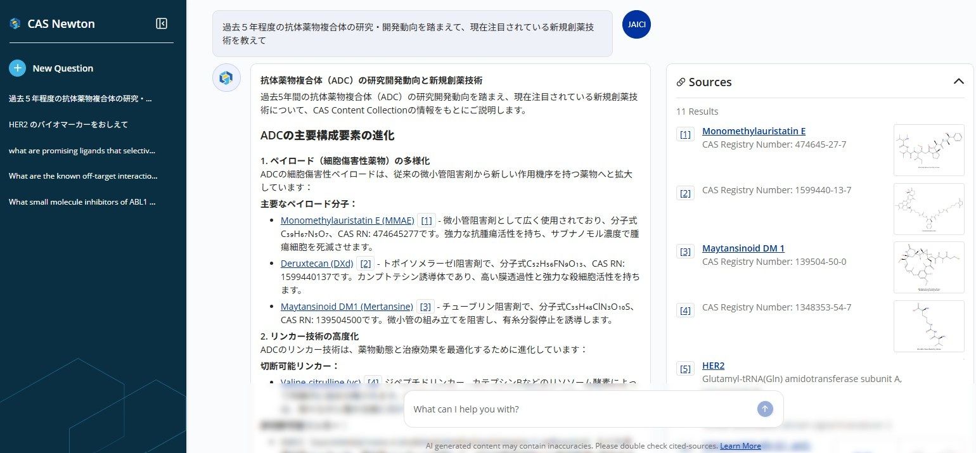Click the structure thumbnail for source [4]
Viewport: 976px width, 453px height.
[928, 326]
